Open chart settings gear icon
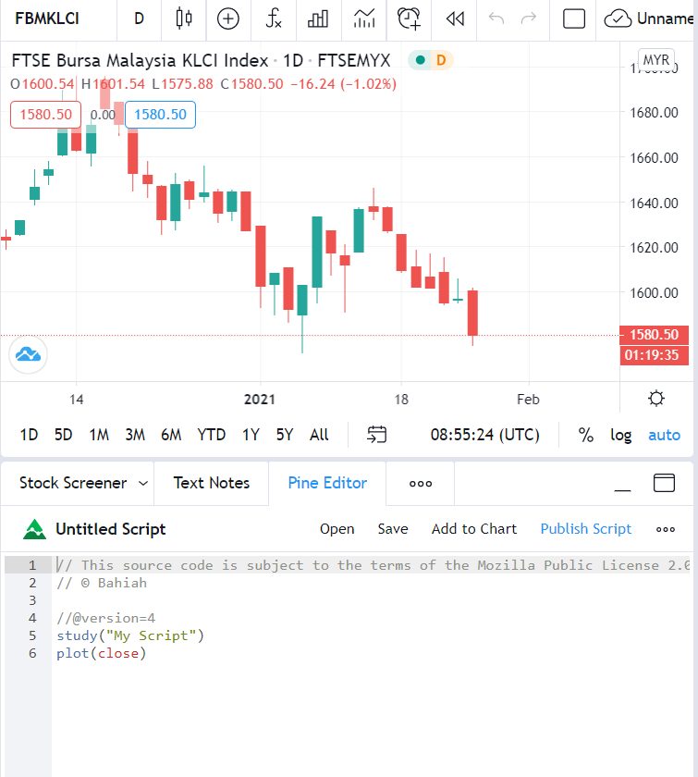Screen dimensions: 698x777 pos(656,399)
